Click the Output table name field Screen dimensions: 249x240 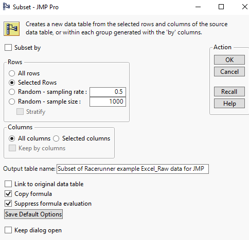tap(133, 169)
